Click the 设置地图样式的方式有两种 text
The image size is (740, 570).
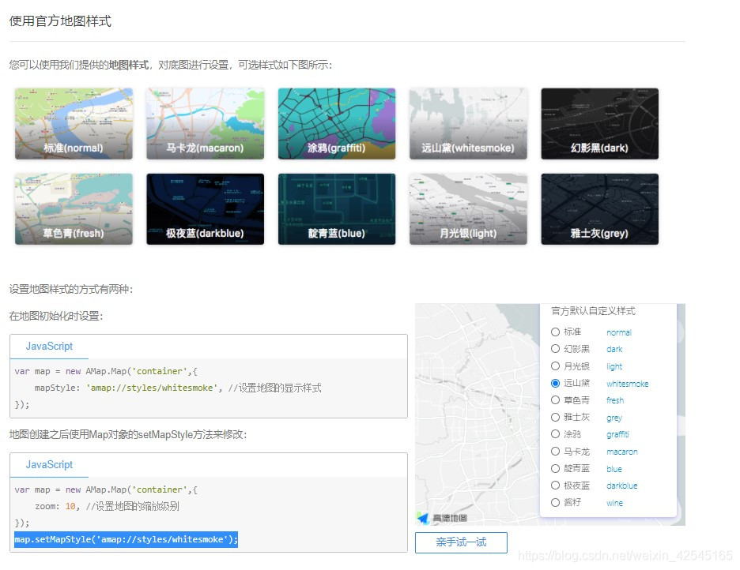[x=71, y=289]
